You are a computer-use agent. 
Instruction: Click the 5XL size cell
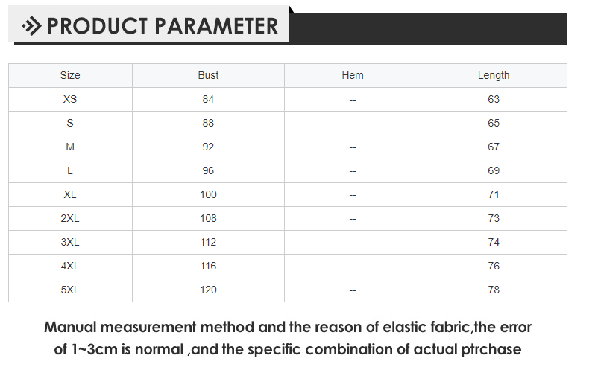pyautogui.click(x=70, y=290)
